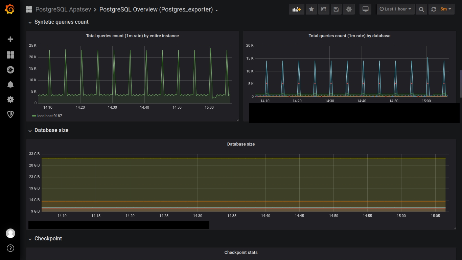Open Configuration gear icon in sidebar
Screen dimensions: 462x260
point(10,100)
